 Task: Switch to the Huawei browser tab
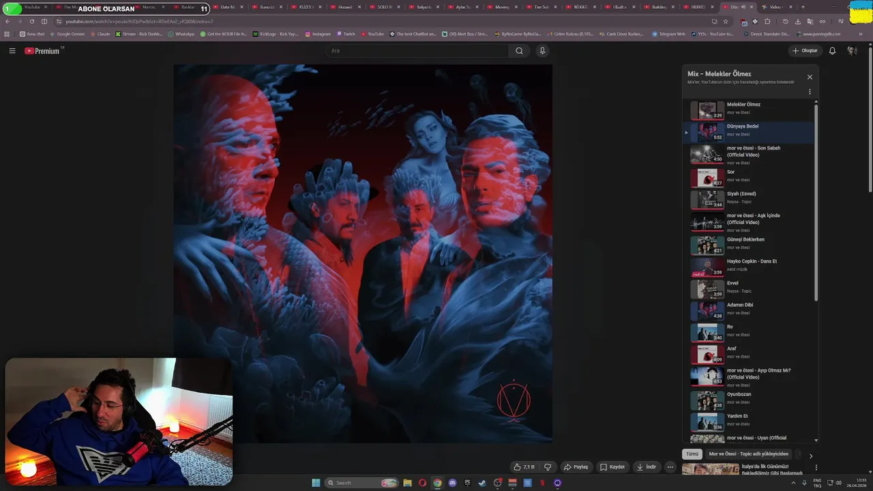(345, 7)
